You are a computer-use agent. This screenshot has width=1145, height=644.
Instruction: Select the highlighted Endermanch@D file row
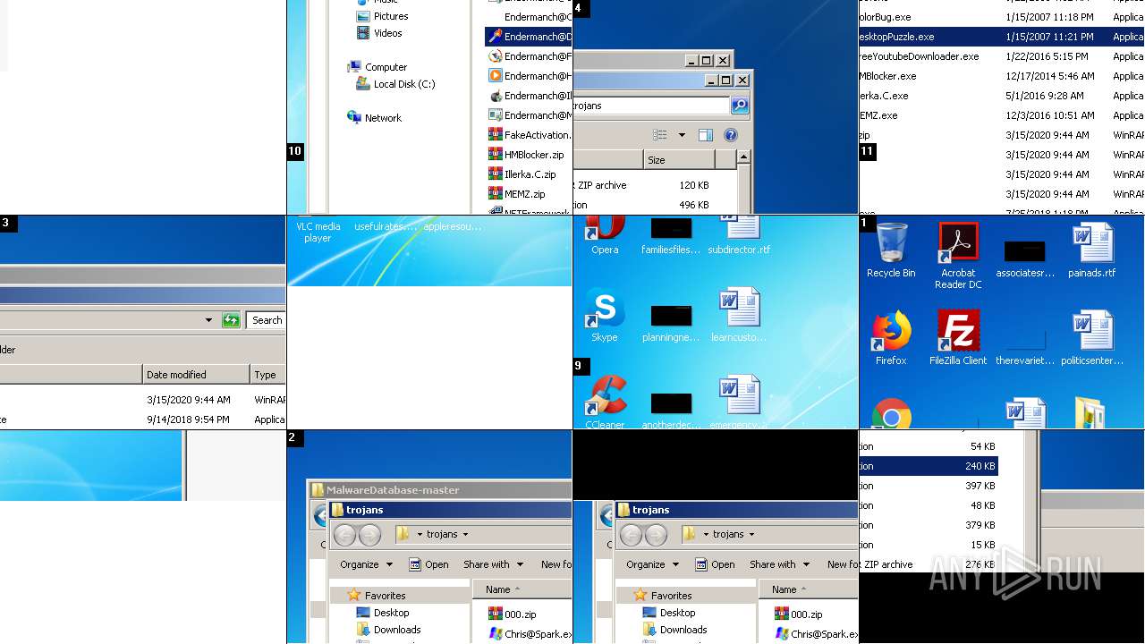[529, 37]
